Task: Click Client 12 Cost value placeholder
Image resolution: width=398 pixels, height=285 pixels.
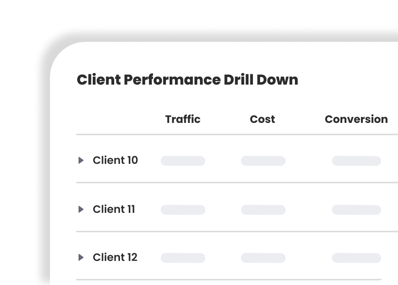Action: (x=263, y=258)
